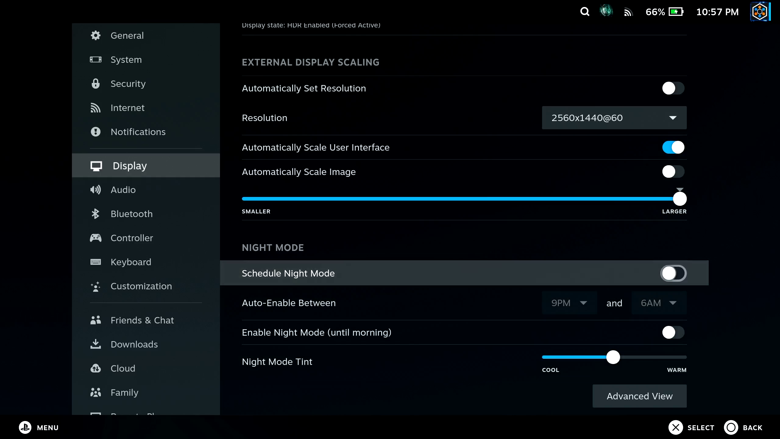The image size is (780, 439).
Task: Click the Controller gamepad icon
Action: [95, 238]
